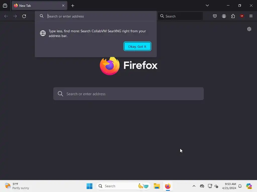Screen dimensions: 257x192
Task: Click the address bar magnifier icon
Action: [42, 16]
